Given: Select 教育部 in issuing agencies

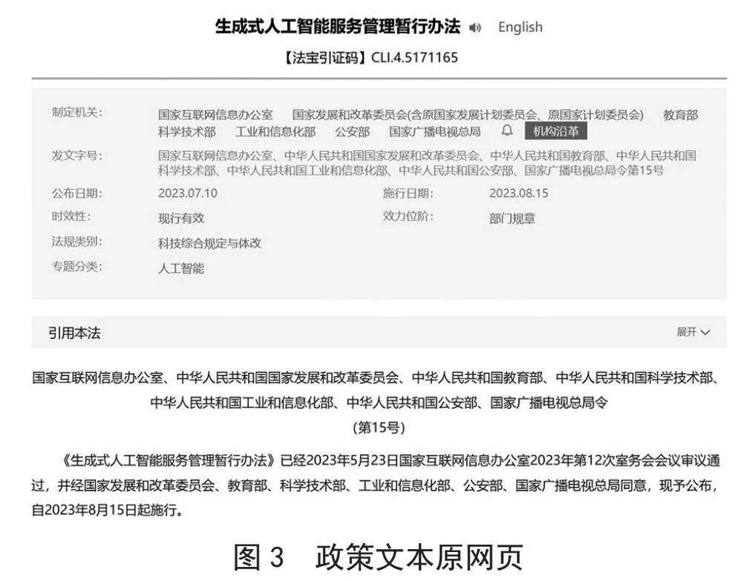Looking at the screenshot, I should coord(680,115).
